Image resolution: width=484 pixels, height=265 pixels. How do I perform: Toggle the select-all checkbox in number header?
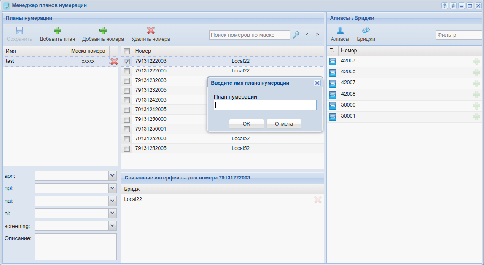pyautogui.click(x=126, y=51)
